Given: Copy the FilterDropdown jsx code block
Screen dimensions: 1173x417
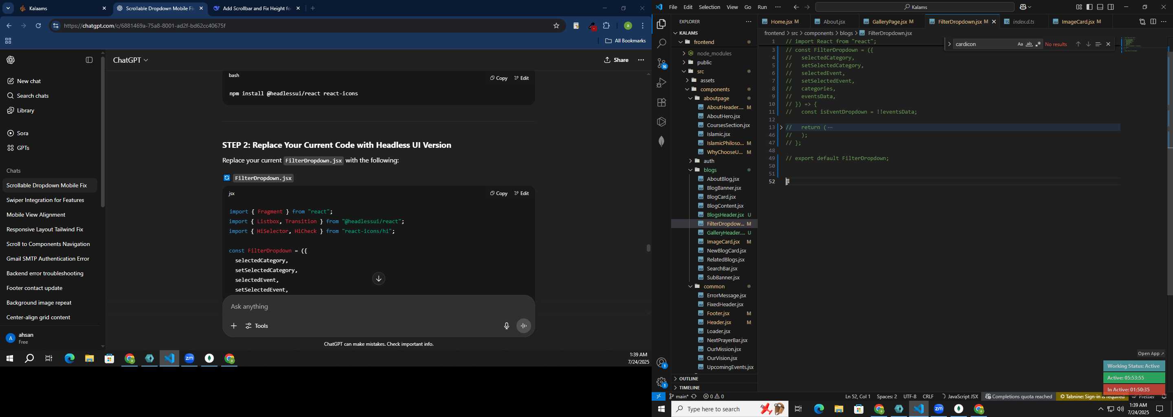Looking at the screenshot, I should (x=499, y=193).
